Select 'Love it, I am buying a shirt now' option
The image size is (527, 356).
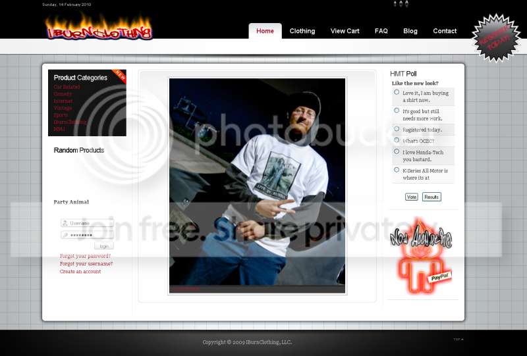397,92
